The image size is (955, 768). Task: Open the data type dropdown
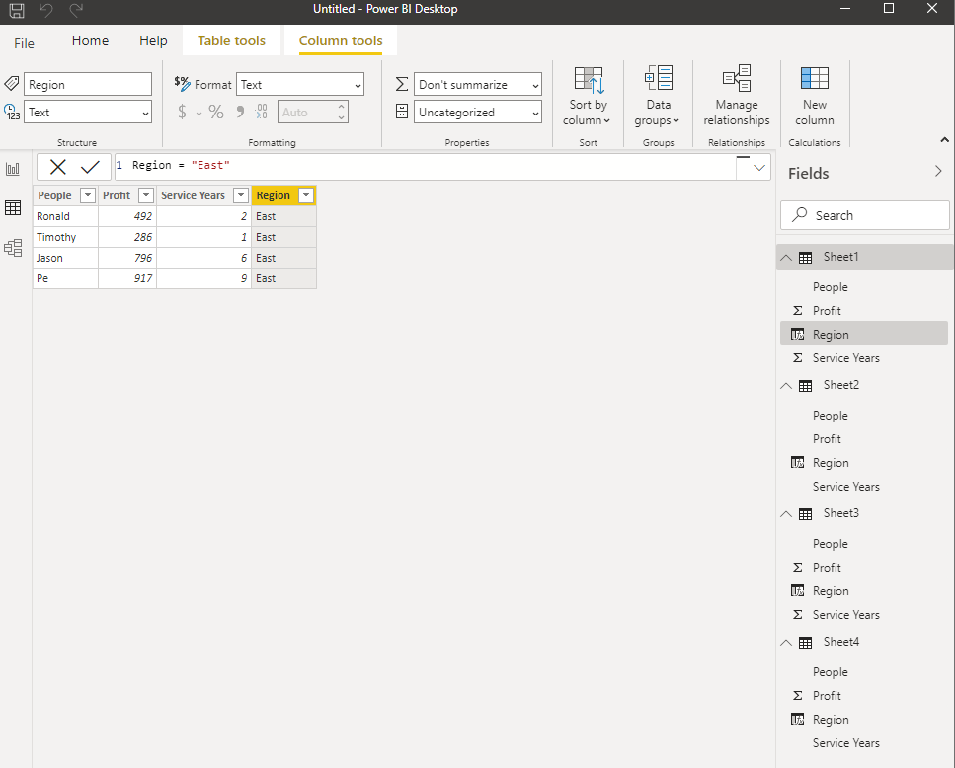point(88,112)
